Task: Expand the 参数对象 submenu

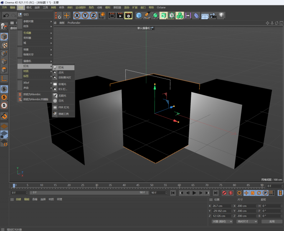Action: coord(35,21)
